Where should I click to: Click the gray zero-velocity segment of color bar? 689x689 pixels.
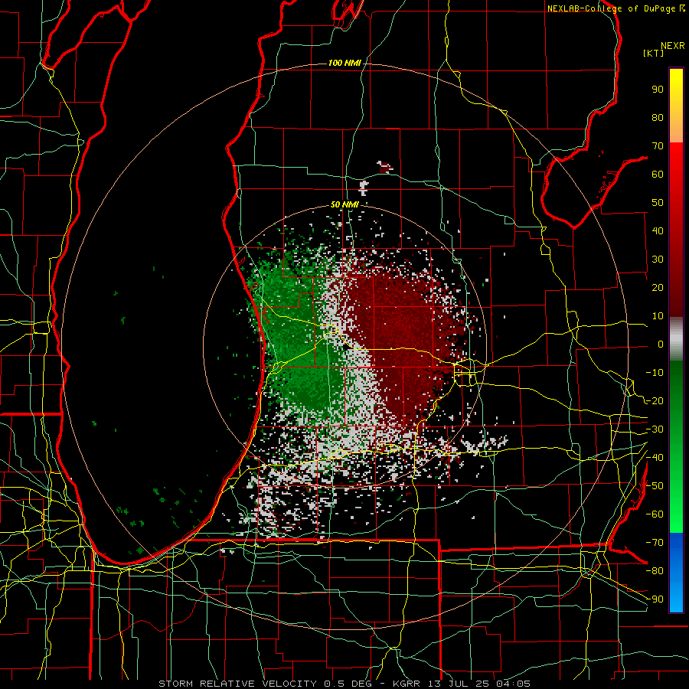point(676,339)
